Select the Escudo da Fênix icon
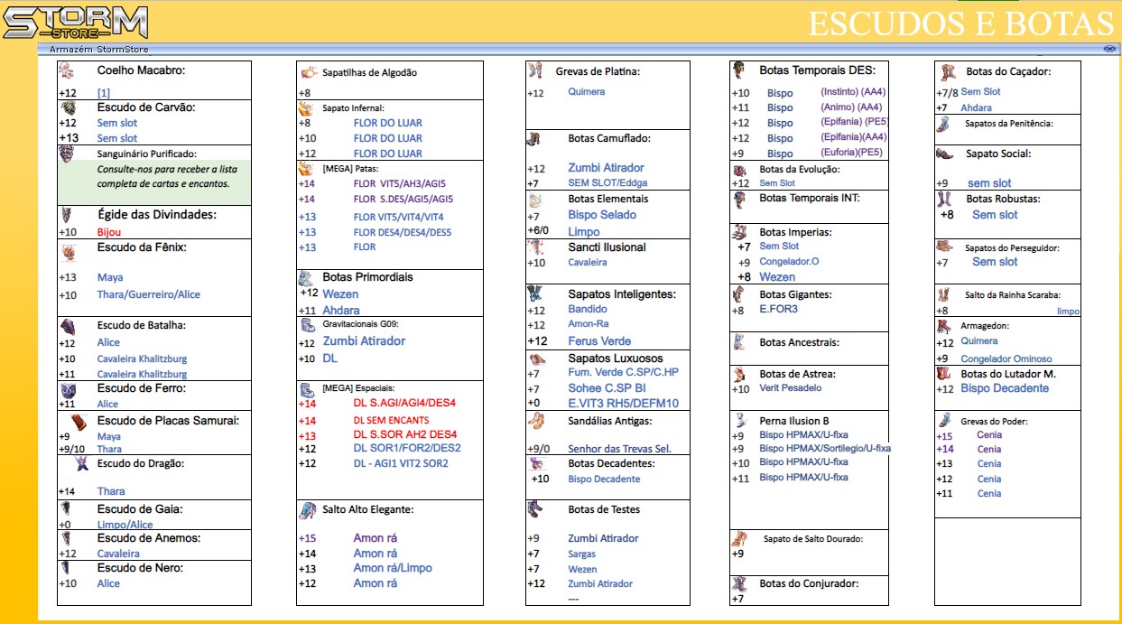1122x624 pixels. [67, 253]
